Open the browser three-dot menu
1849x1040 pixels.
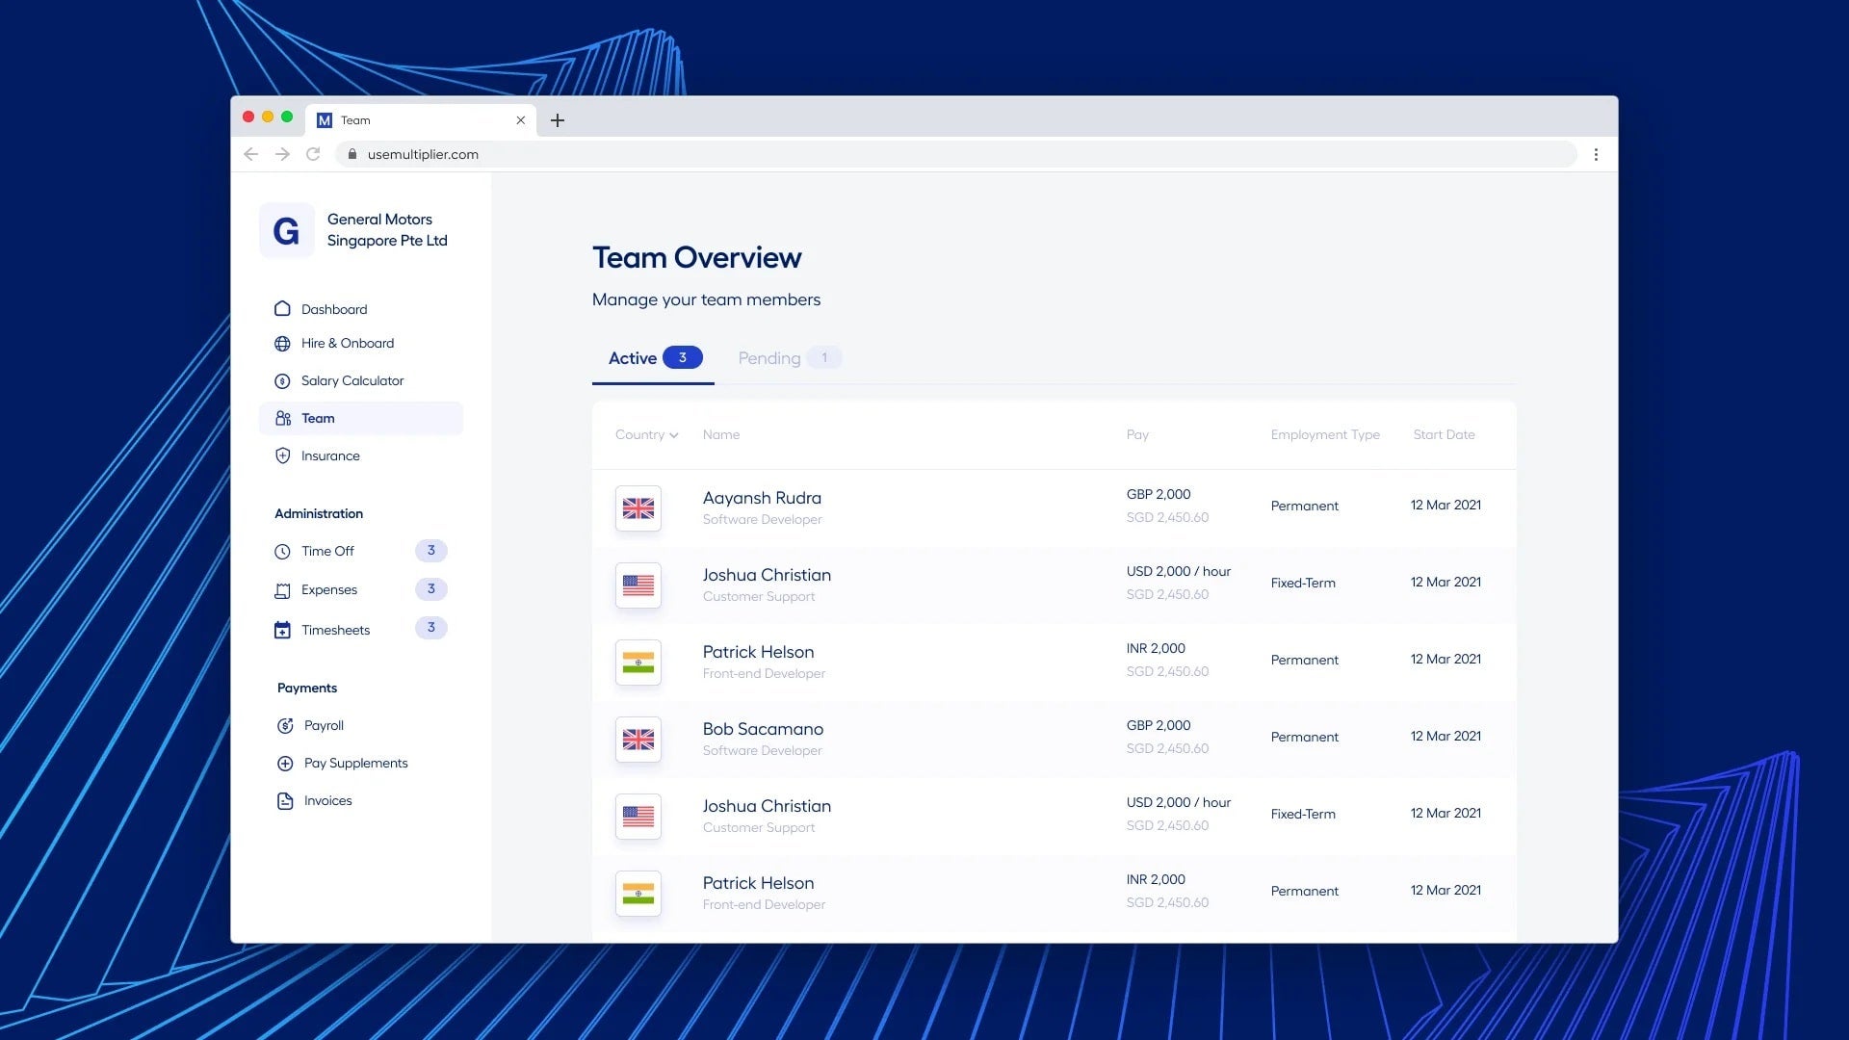coord(1597,154)
